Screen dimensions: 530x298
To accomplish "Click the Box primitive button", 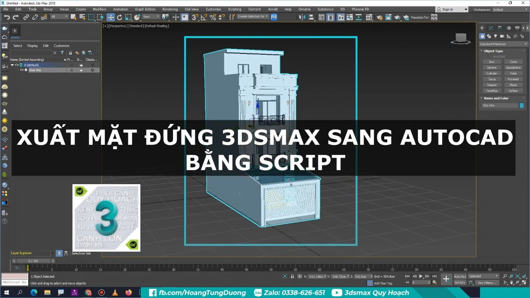I will point(491,62).
